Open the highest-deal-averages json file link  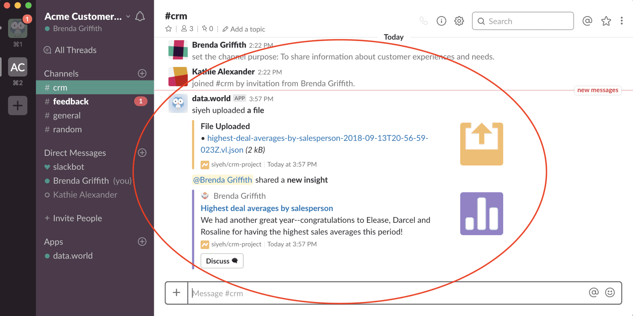314,144
